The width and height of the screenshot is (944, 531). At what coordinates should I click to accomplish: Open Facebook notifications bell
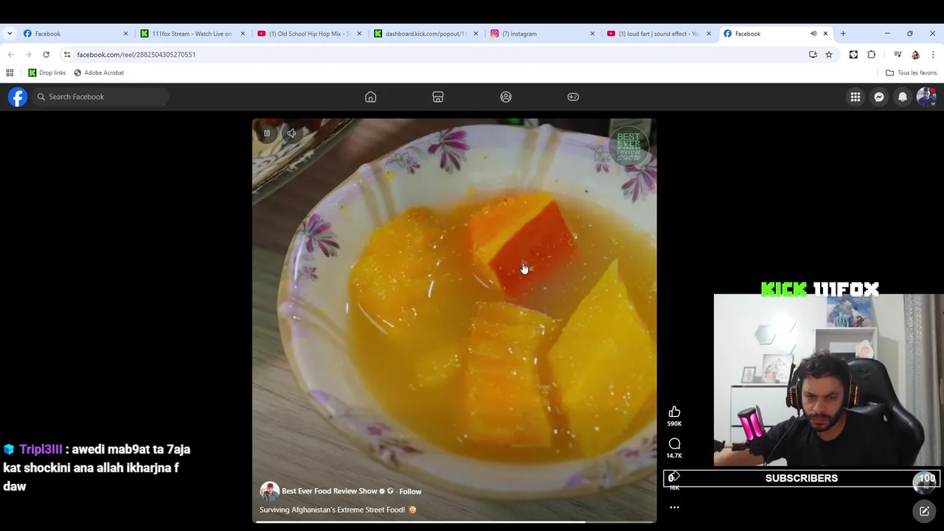(903, 97)
